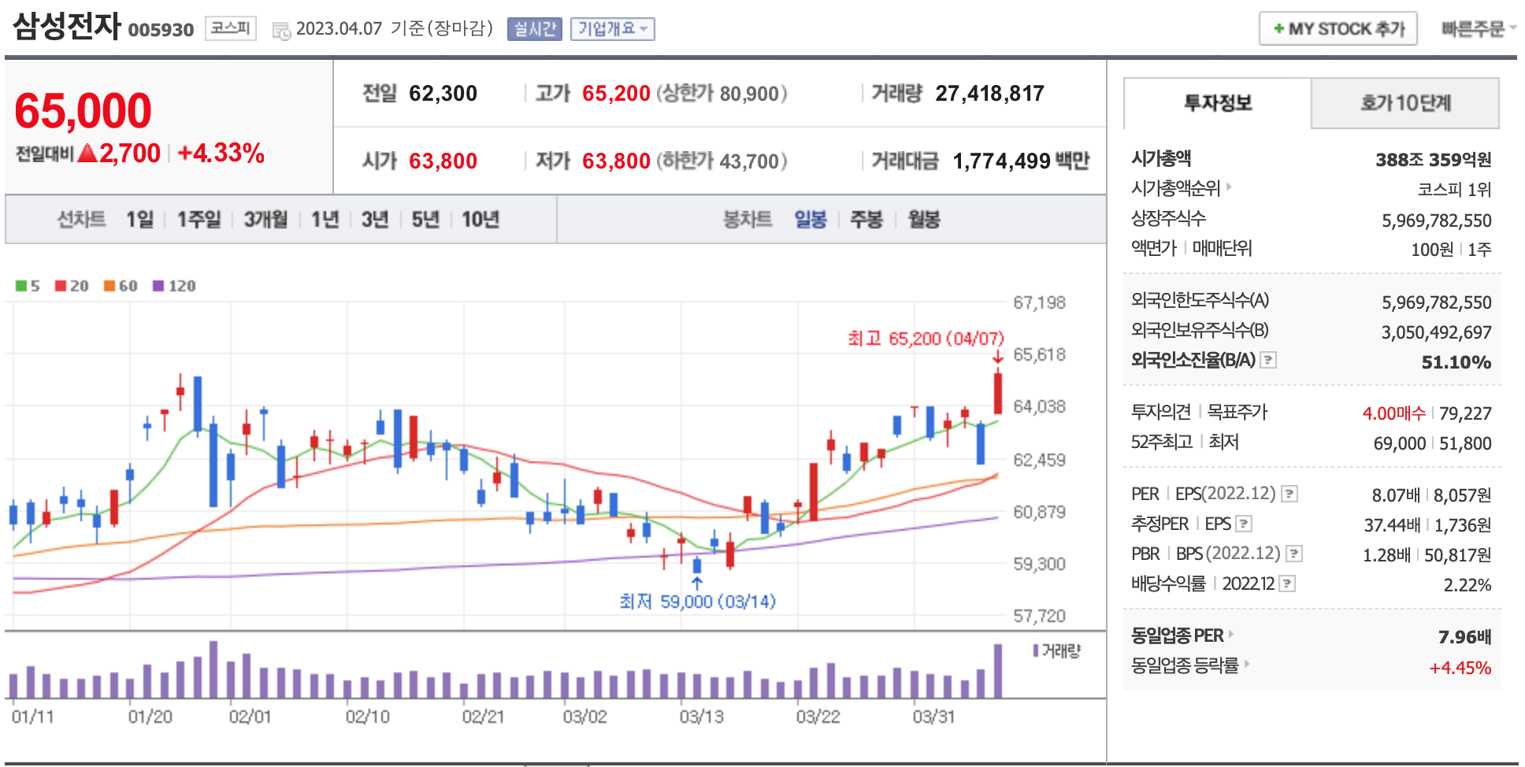This screenshot has height=767, width=1525.
Task: Expand the 빠른주문 dropdown menu
Action: (1478, 29)
